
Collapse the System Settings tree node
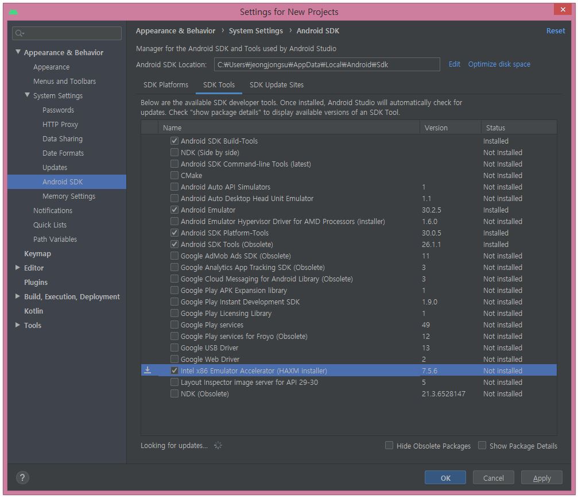pyautogui.click(x=28, y=95)
